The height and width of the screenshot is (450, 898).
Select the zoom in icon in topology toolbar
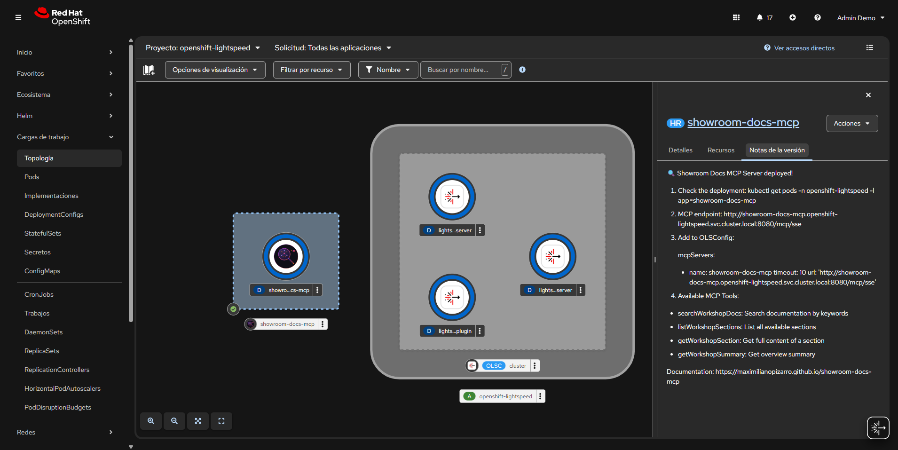pyautogui.click(x=150, y=421)
